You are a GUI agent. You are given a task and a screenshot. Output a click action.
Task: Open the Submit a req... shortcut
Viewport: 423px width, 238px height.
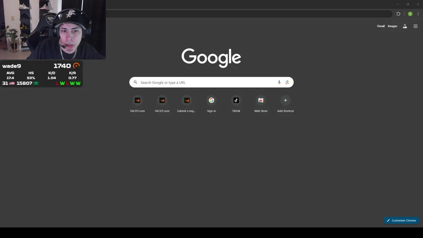click(186, 104)
